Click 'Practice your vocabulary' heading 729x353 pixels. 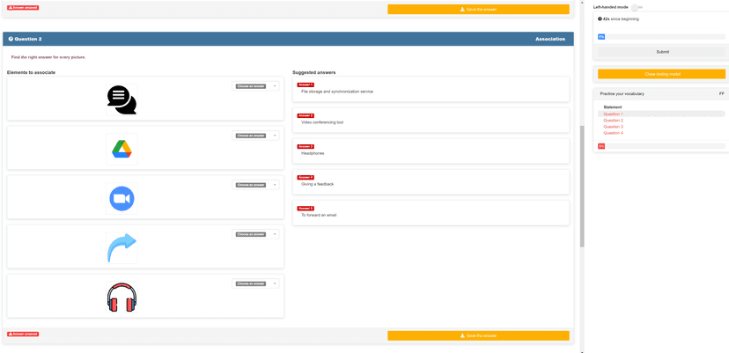point(622,93)
